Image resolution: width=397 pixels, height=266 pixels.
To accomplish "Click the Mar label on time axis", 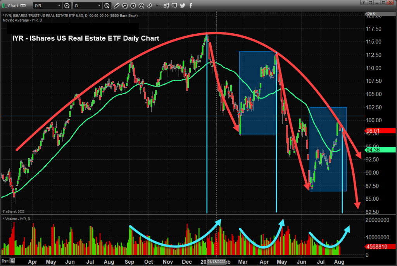I will [243, 262].
